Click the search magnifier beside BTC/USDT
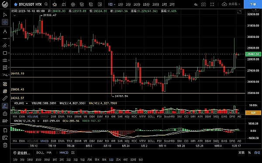 coord(46,4)
